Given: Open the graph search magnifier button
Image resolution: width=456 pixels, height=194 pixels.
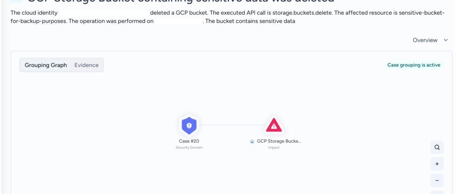Looking at the screenshot, I should coord(437,147).
